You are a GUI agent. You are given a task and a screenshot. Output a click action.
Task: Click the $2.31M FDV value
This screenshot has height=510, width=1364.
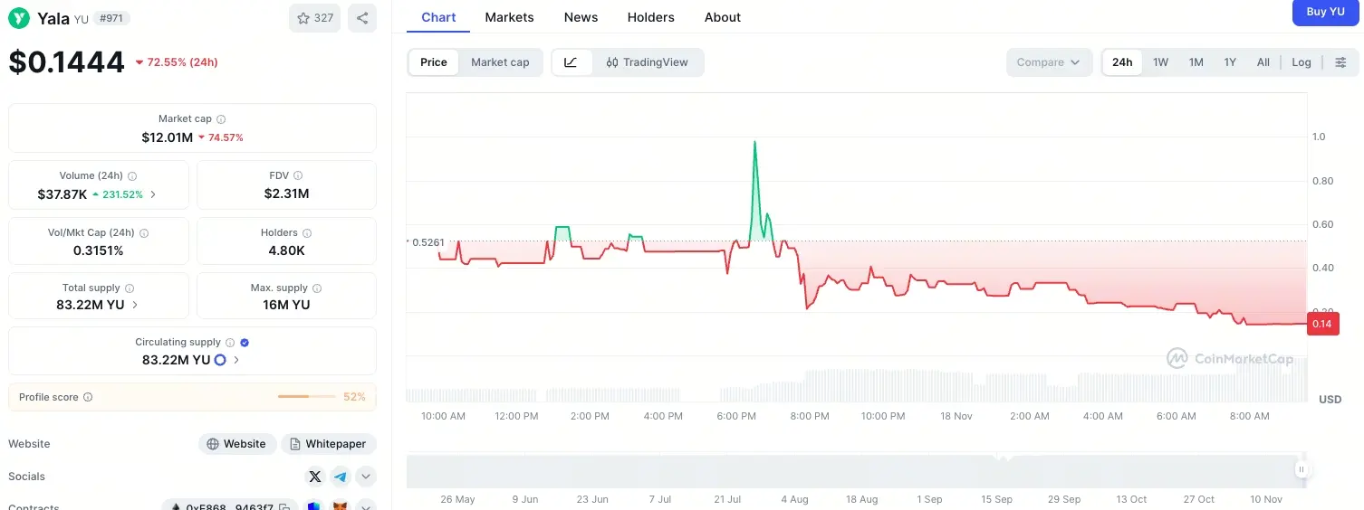(286, 194)
